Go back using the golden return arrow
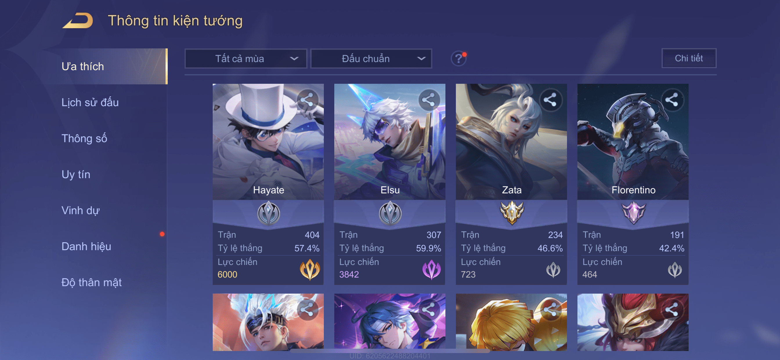 [78, 21]
